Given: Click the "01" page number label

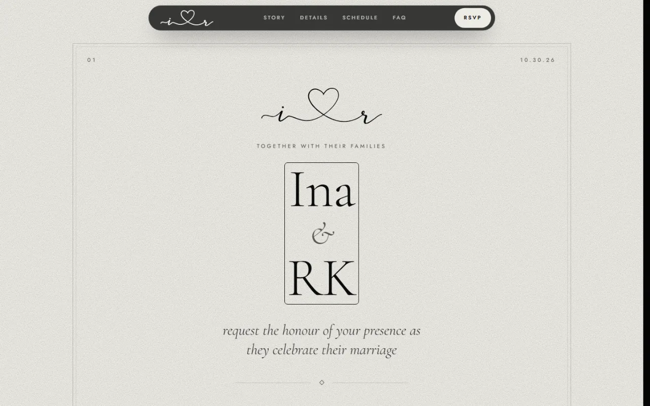Looking at the screenshot, I should coord(91,60).
